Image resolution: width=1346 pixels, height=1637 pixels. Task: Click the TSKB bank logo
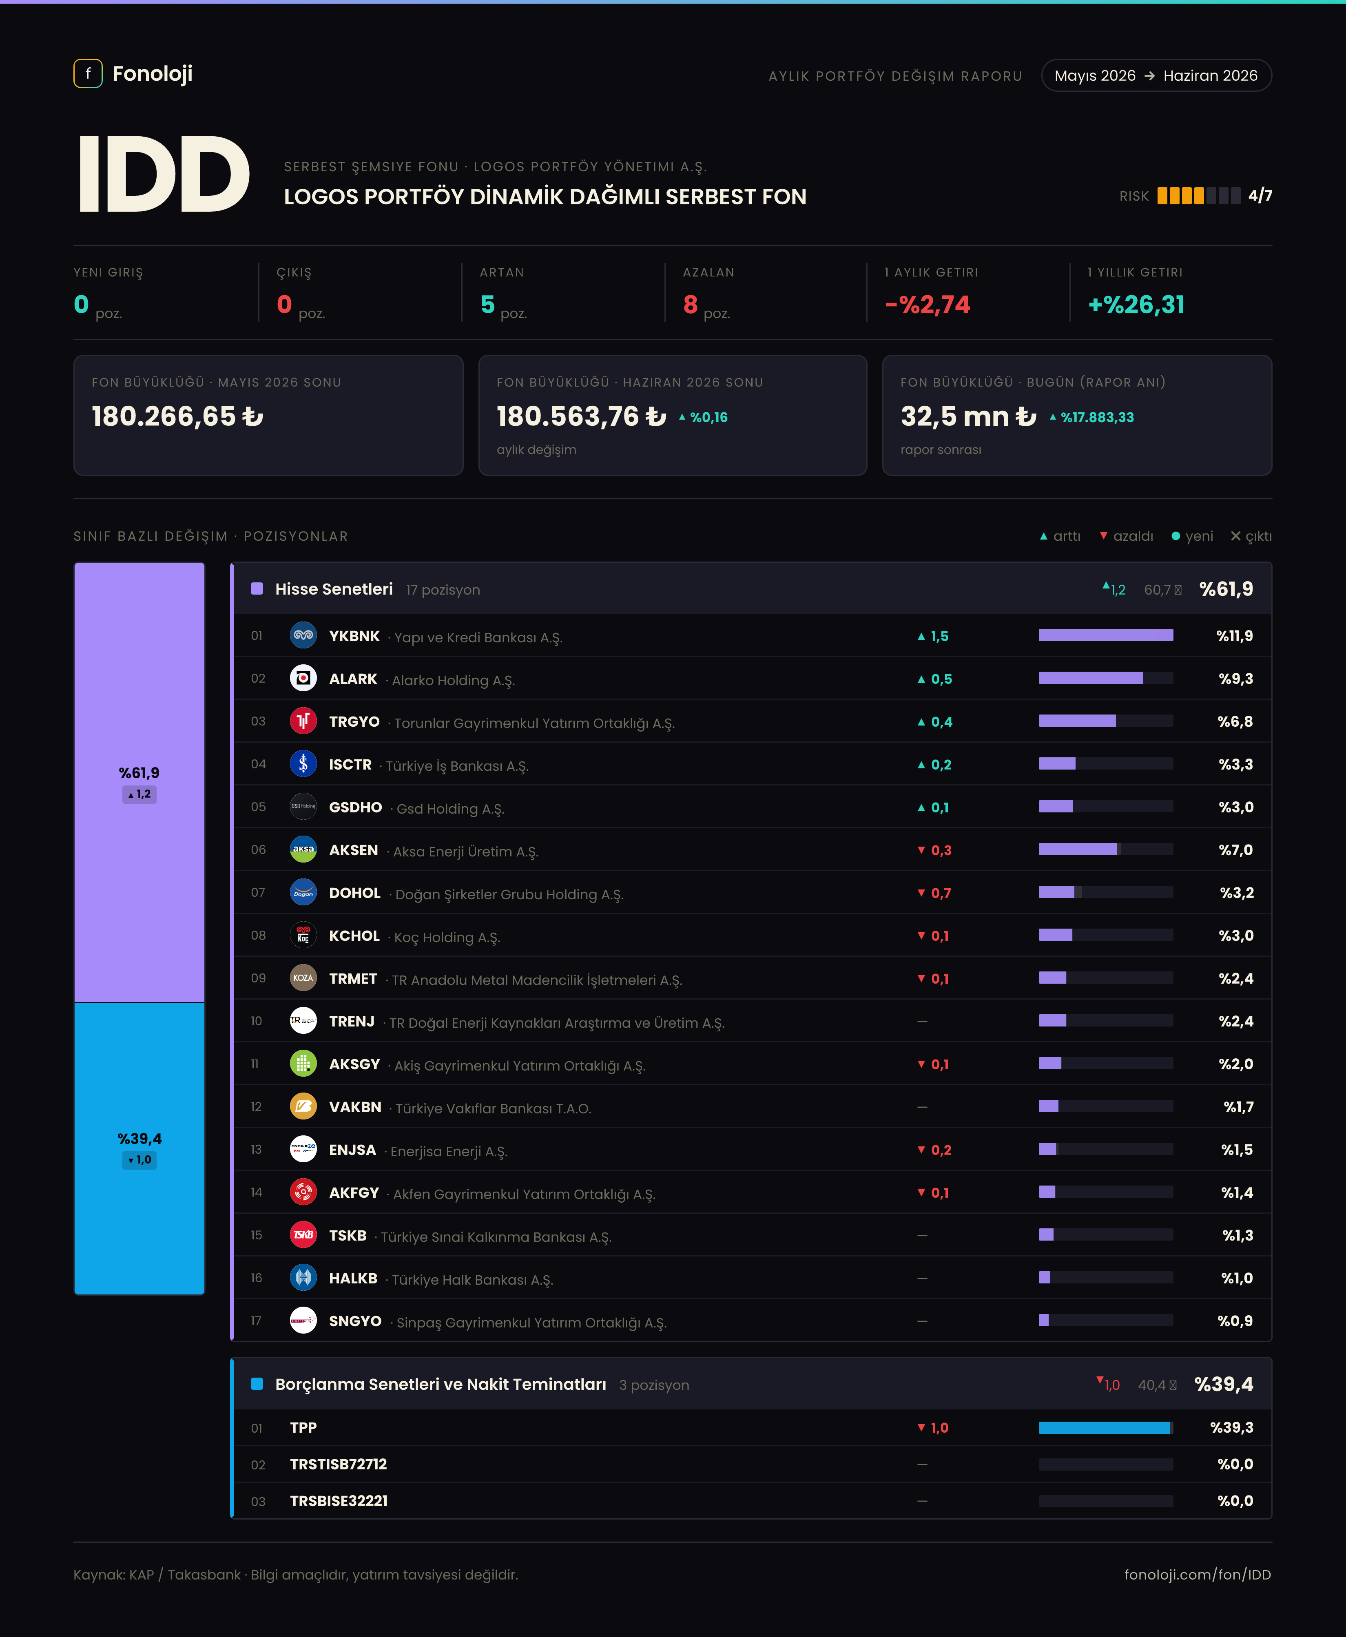[303, 1235]
